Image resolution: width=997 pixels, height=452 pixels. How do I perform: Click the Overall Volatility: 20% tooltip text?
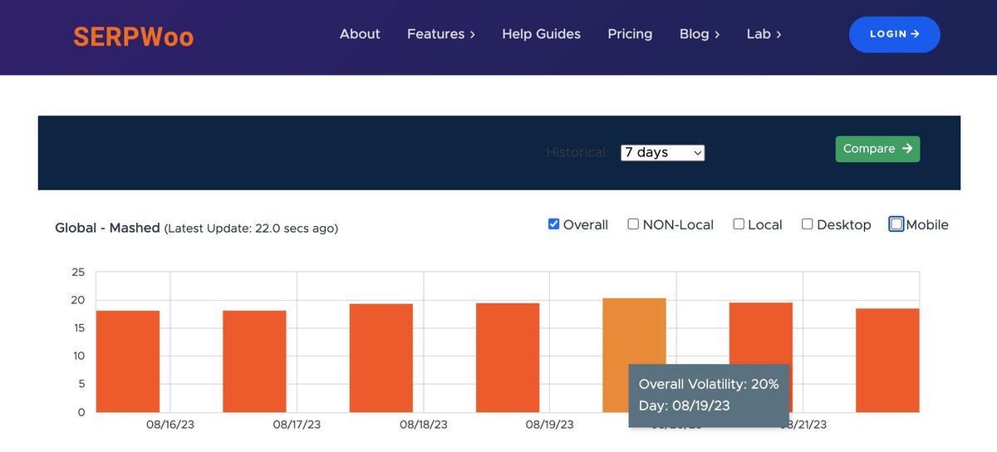tap(709, 384)
